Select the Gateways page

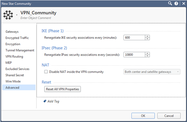coord(12,32)
